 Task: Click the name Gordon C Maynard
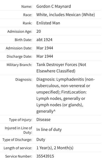coord(53,6)
